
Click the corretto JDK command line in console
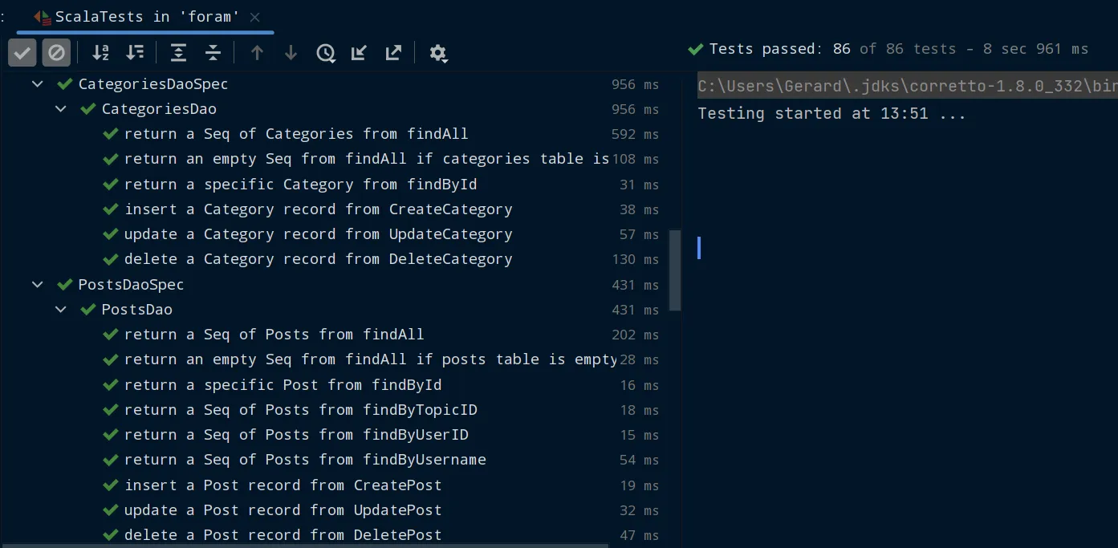908,87
